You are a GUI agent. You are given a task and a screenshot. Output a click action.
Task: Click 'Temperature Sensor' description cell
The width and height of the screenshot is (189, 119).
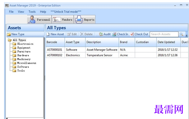(102, 55)
